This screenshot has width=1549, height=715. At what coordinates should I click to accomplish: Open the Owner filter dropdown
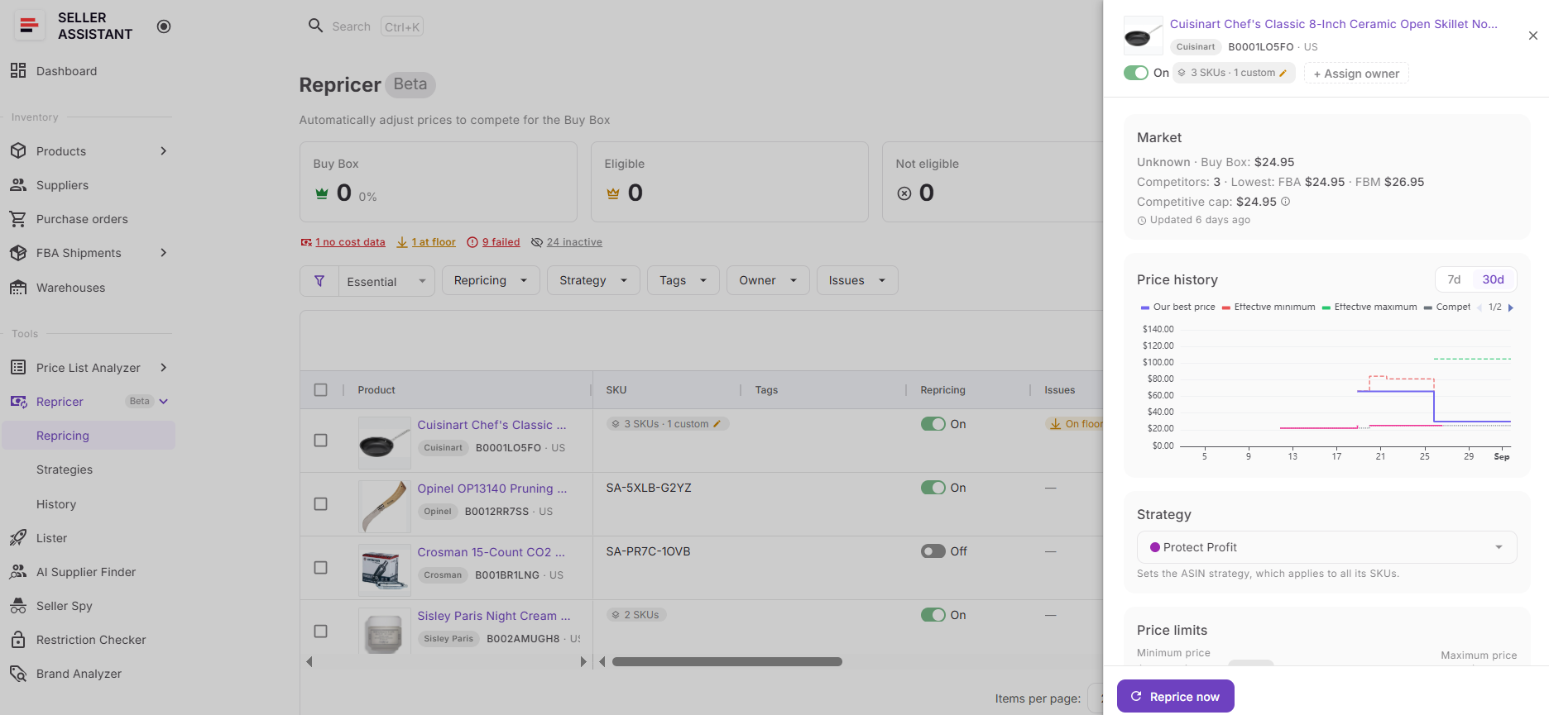(x=768, y=280)
